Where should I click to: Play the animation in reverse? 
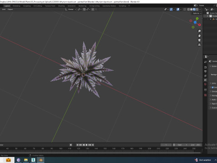84,145
